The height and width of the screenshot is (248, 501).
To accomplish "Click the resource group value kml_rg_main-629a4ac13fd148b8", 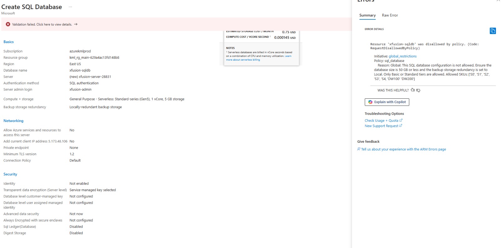I will (94, 57).
